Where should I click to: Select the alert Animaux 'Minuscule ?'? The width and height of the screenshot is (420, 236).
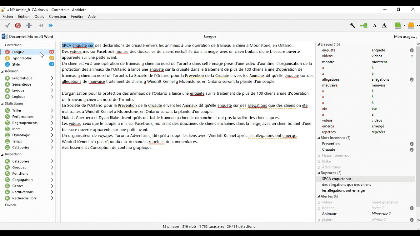(365, 214)
